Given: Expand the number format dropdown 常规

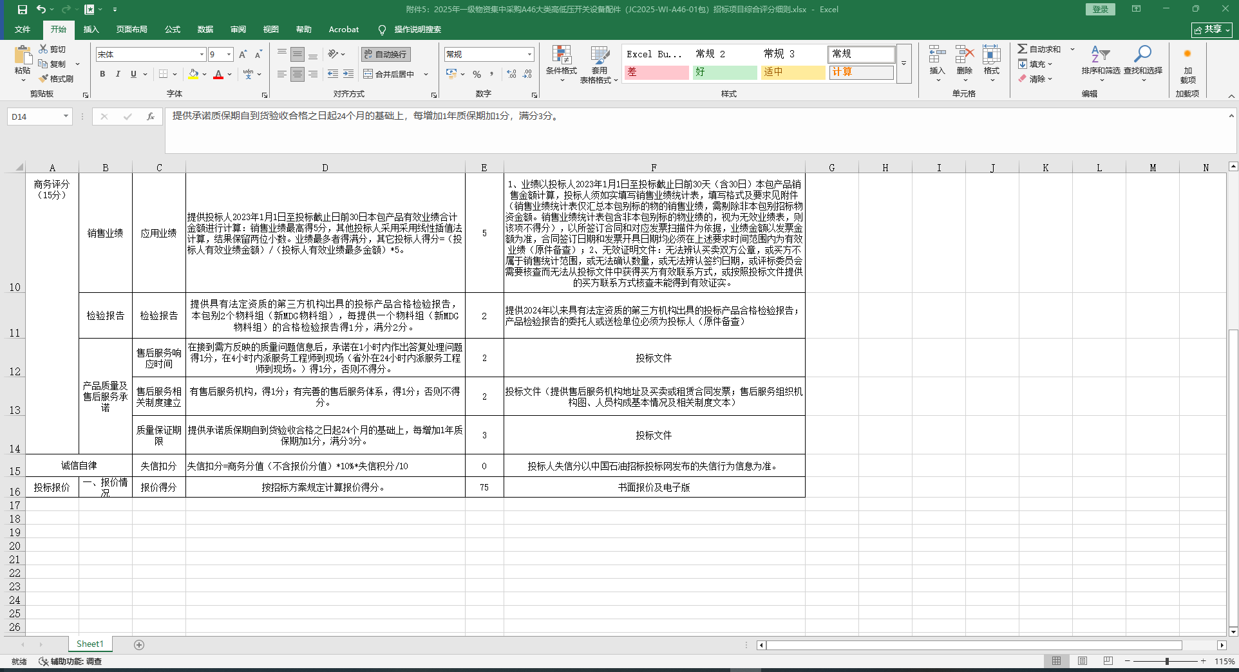Looking at the screenshot, I should [x=529, y=55].
